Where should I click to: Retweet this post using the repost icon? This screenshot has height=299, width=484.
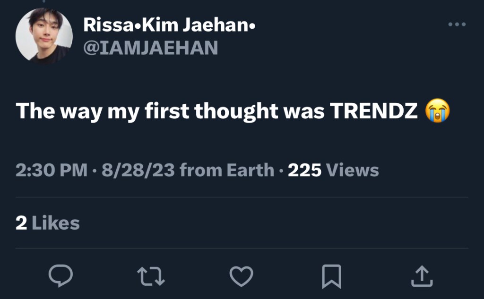click(x=151, y=276)
